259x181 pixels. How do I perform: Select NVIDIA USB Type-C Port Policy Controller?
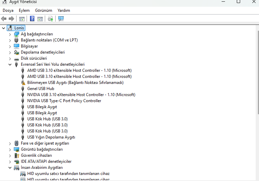(64, 101)
